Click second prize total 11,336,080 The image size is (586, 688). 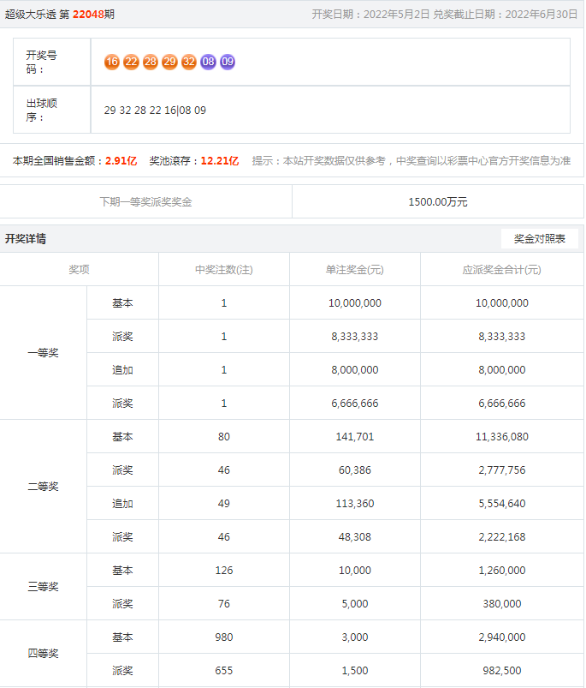pyautogui.click(x=502, y=437)
